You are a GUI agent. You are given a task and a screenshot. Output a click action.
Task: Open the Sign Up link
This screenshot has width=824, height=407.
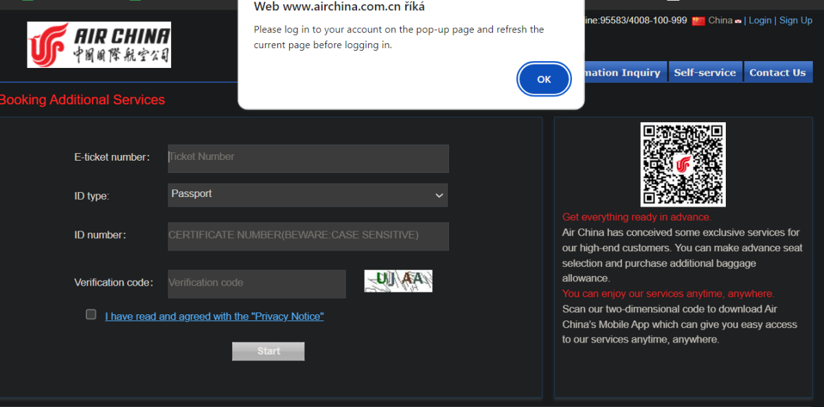[x=796, y=21]
